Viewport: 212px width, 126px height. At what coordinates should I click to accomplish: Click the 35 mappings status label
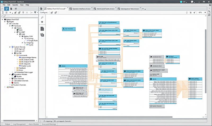click(x=48, y=121)
